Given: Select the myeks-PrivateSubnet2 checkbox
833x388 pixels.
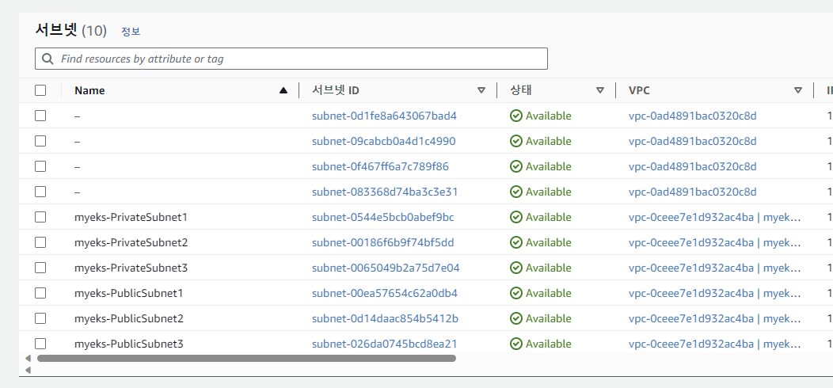Looking at the screenshot, I should point(40,242).
